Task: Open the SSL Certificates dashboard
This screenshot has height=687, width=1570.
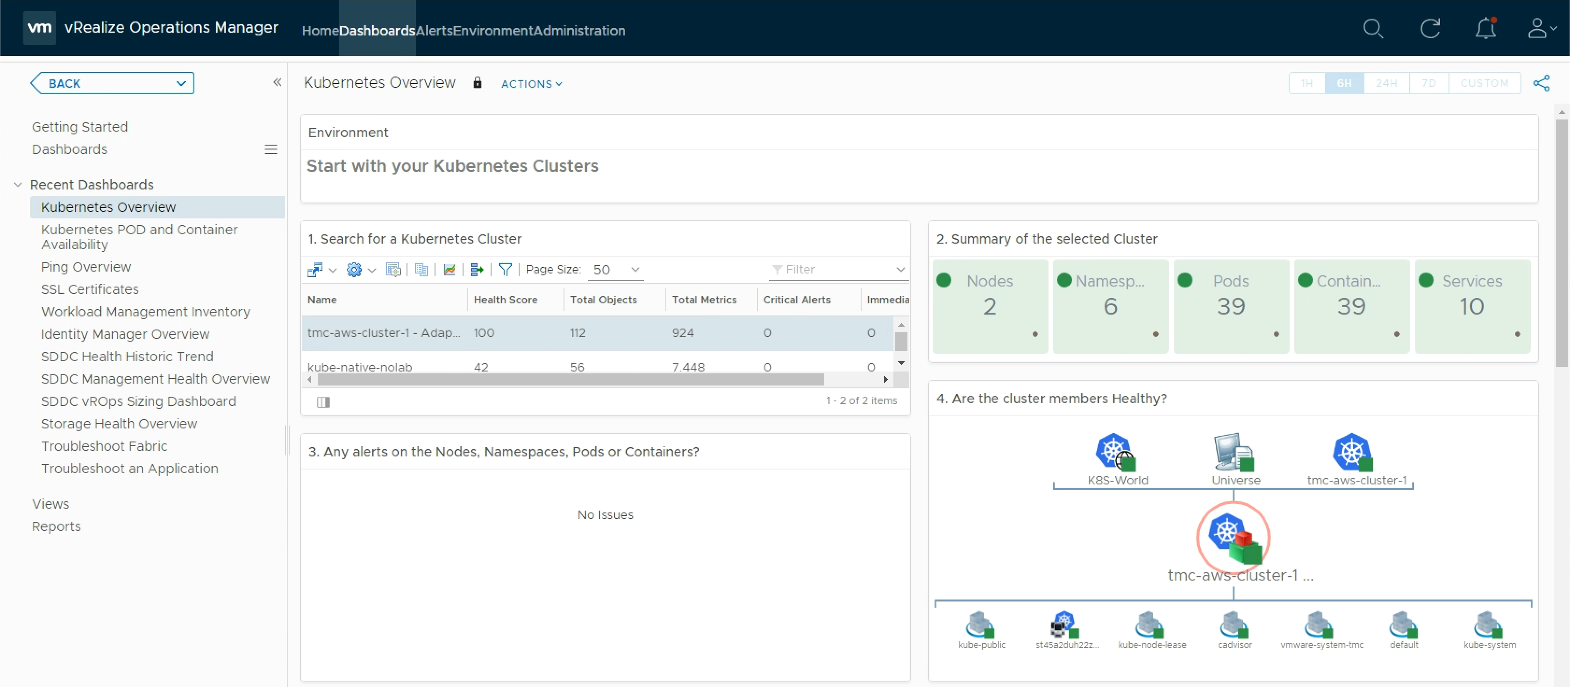Action: point(90,289)
